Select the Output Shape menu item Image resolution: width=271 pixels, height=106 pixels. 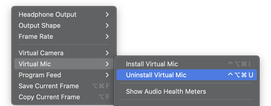[x=40, y=25]
